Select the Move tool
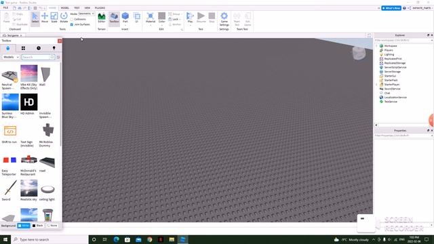Viewport: 434px width, 244px height. pos(45,18)
